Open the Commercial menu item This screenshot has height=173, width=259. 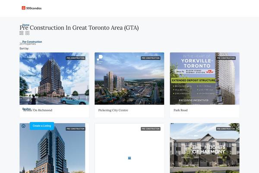point(29,75)
